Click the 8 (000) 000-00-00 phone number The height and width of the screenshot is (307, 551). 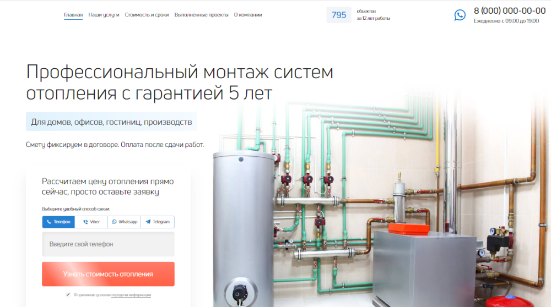[510, 11]
